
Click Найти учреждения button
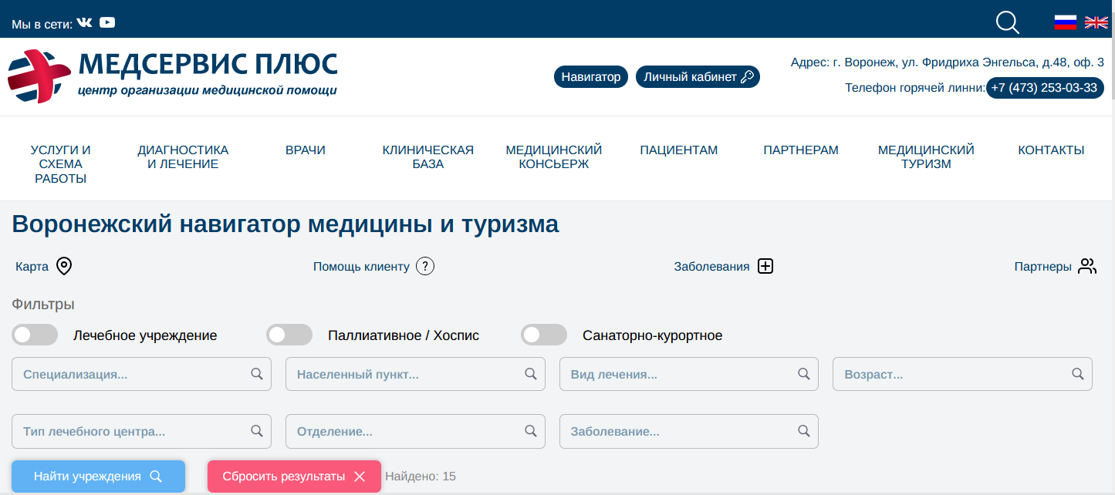tap(98, 476)
